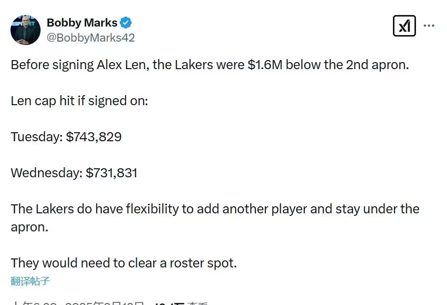Click "They would need to clear a roster spot."
Screen dimensions: 447x305
pos(124,263)
